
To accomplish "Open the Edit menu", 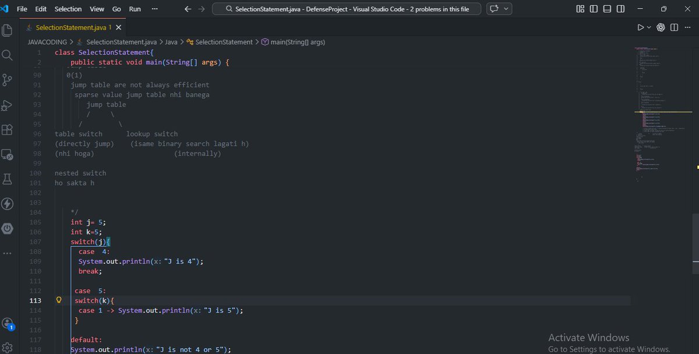I will [x=41, y=9].
